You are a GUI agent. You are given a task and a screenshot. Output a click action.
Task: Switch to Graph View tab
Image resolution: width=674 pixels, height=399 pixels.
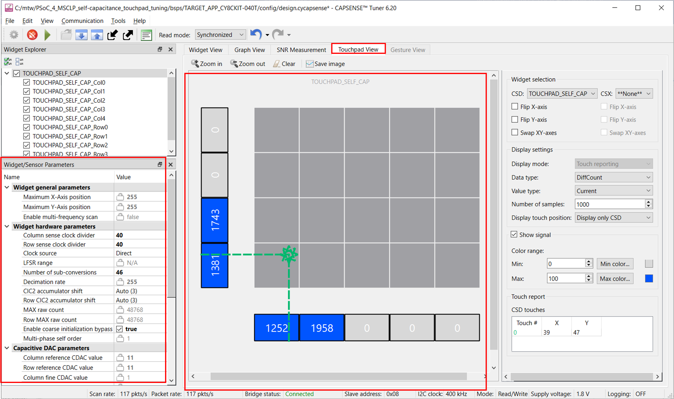point(250,50)
